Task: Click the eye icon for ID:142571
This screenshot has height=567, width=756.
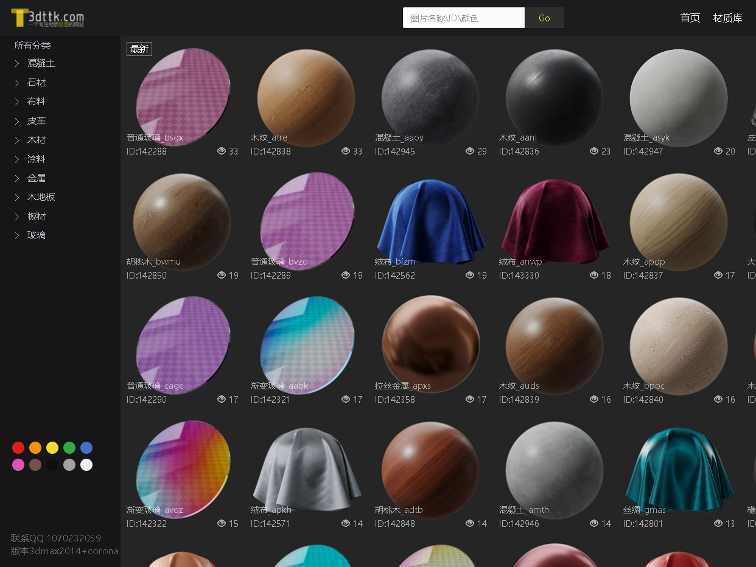Action: (x=346, y=523)
